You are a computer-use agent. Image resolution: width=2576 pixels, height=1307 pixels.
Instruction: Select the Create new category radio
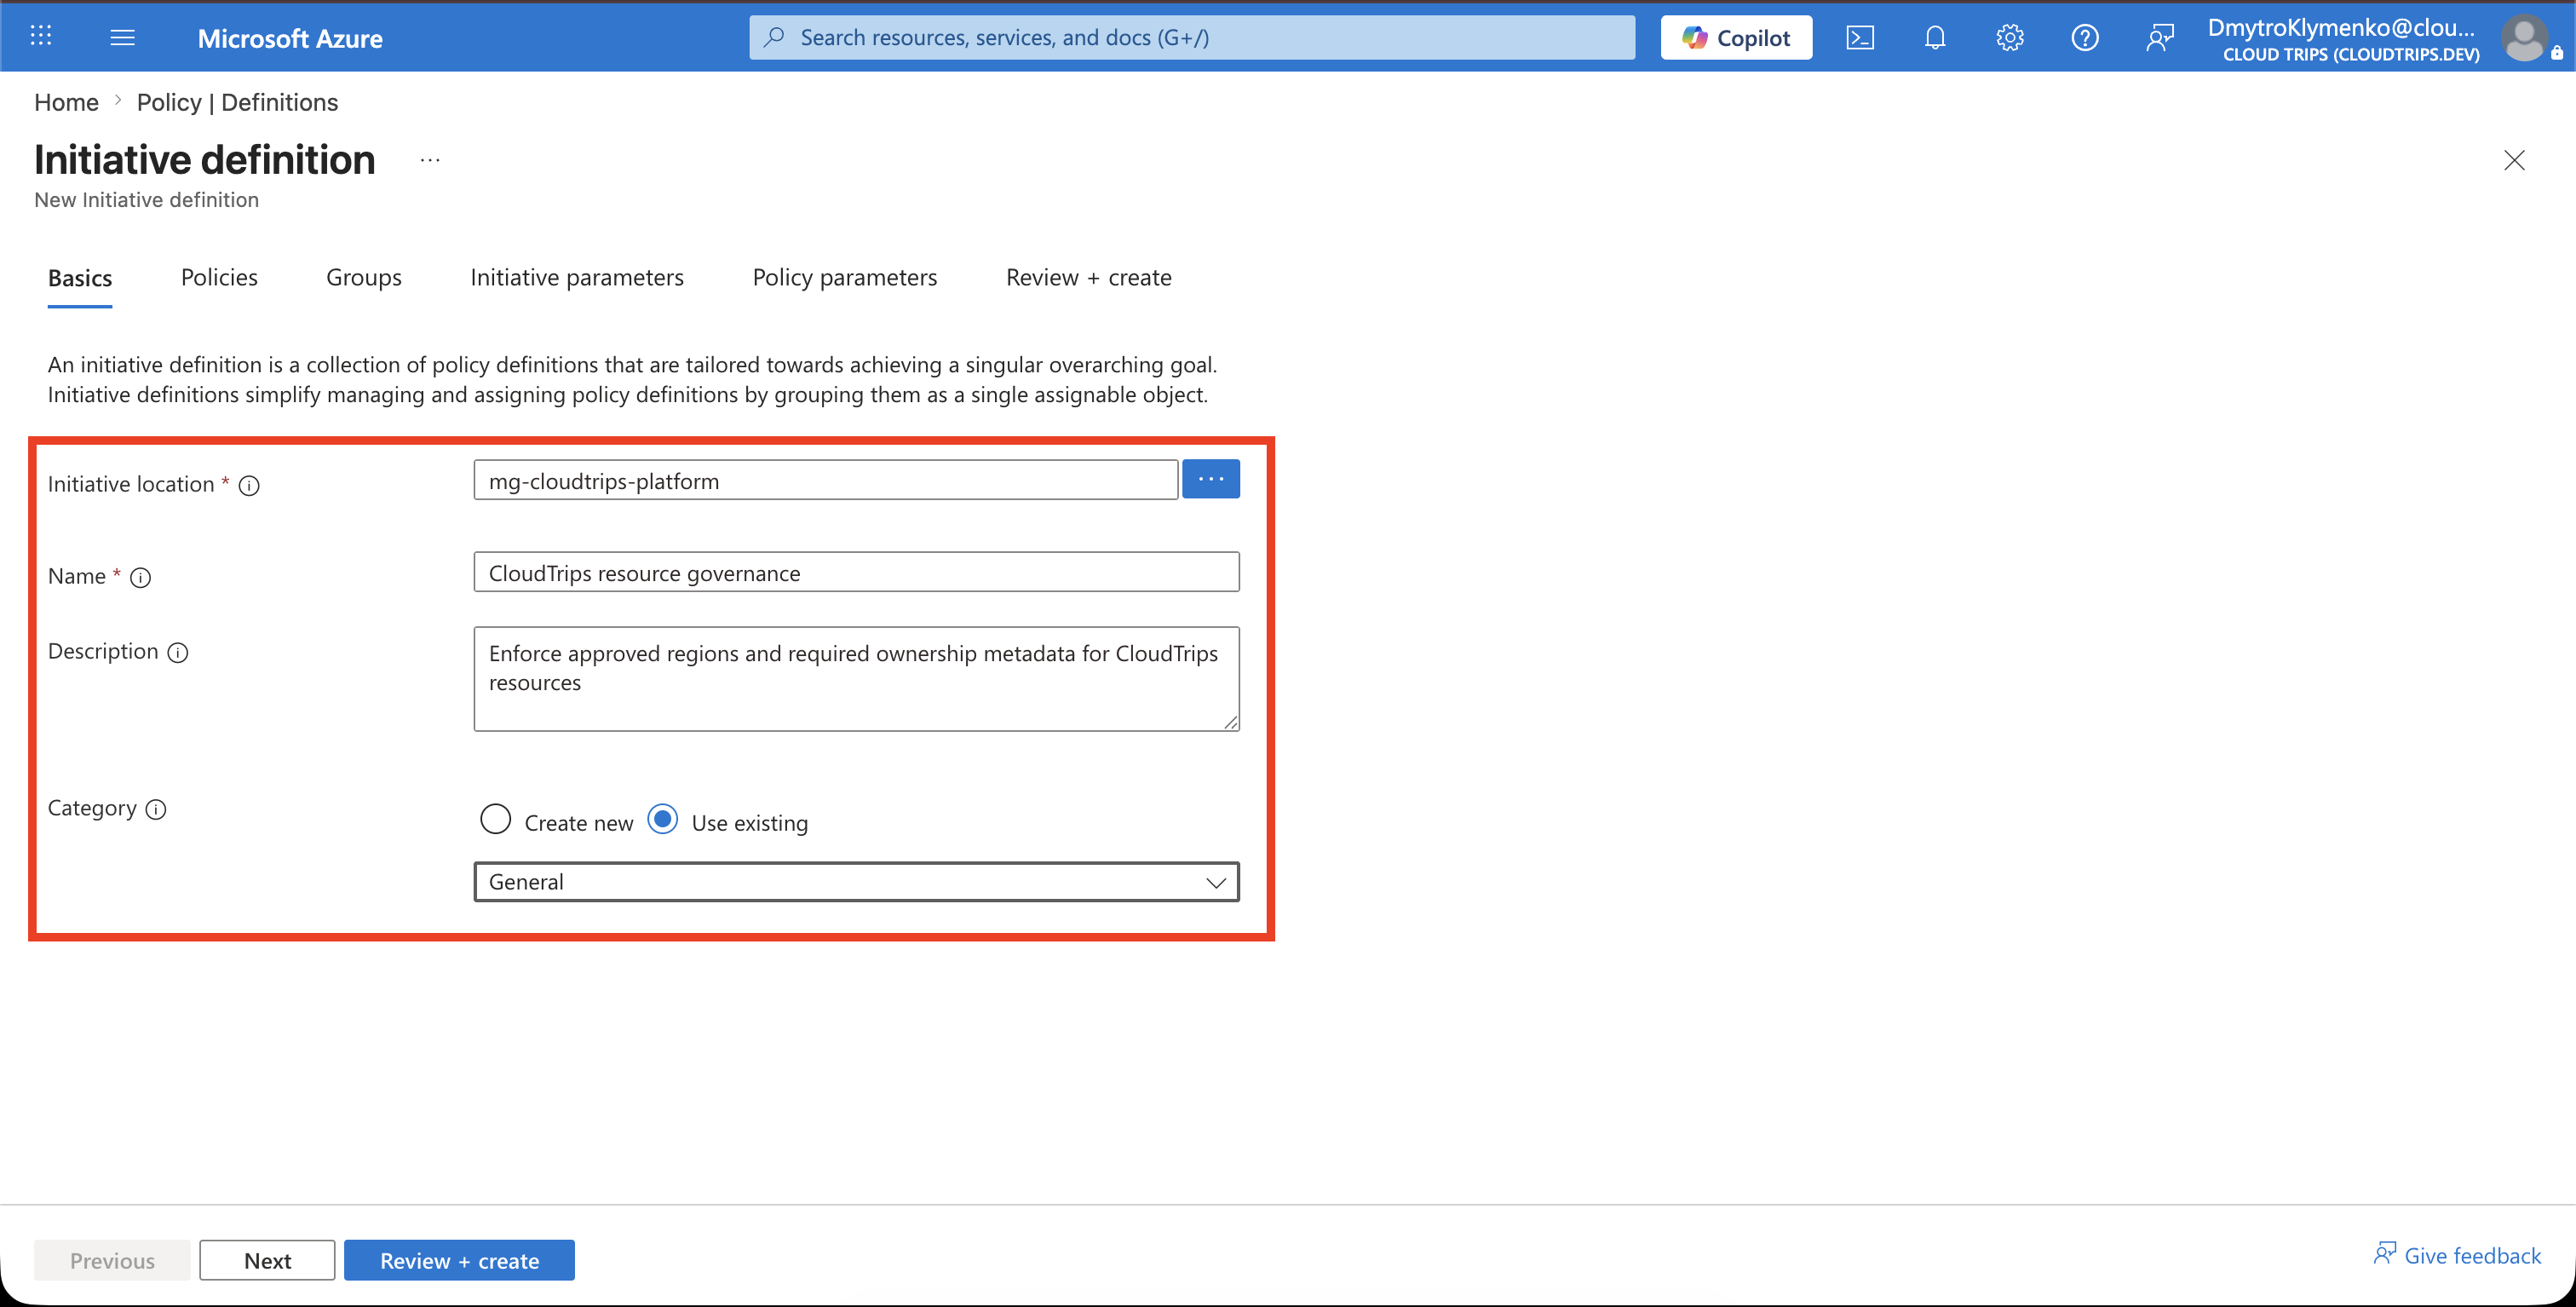[x=495, y=820]
